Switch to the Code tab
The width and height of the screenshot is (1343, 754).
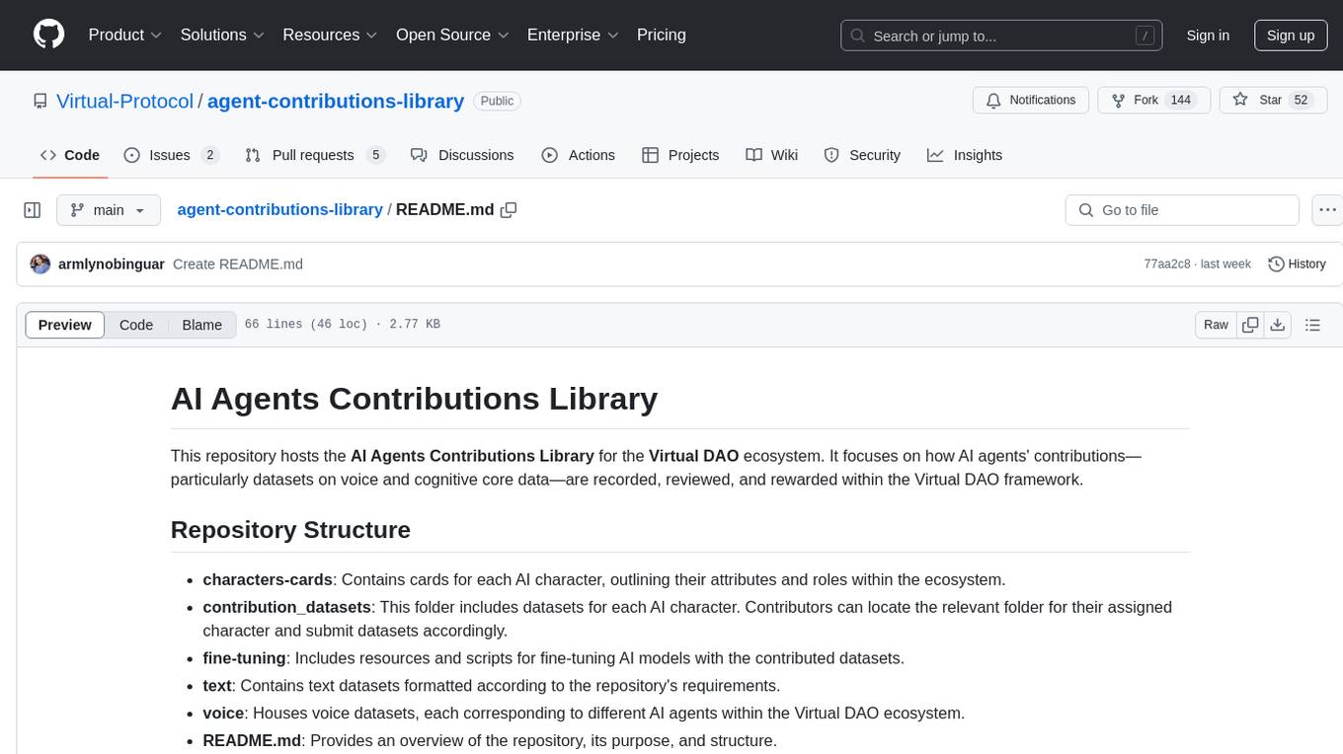pos(70,155)
